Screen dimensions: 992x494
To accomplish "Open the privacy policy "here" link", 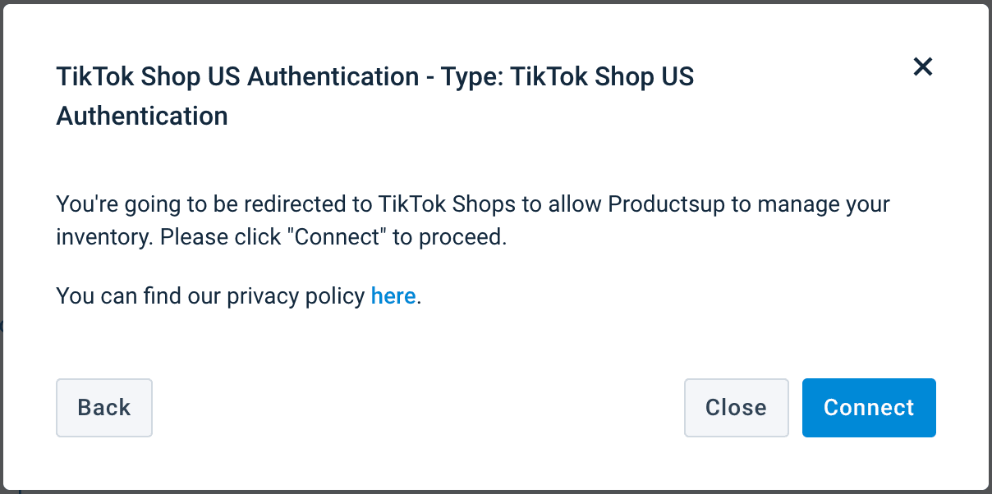I will point(393,295).
